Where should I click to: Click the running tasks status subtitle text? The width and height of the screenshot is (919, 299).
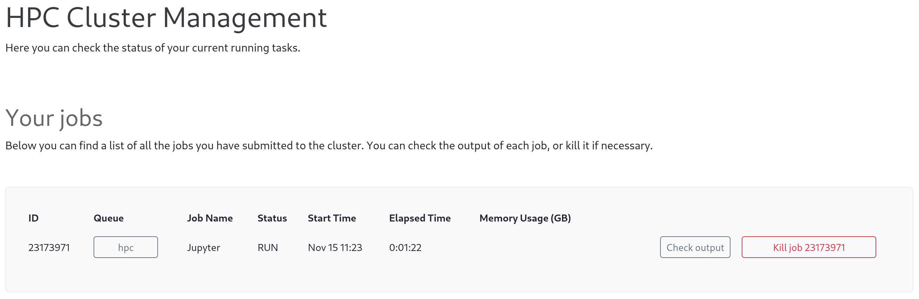(153, 48)
